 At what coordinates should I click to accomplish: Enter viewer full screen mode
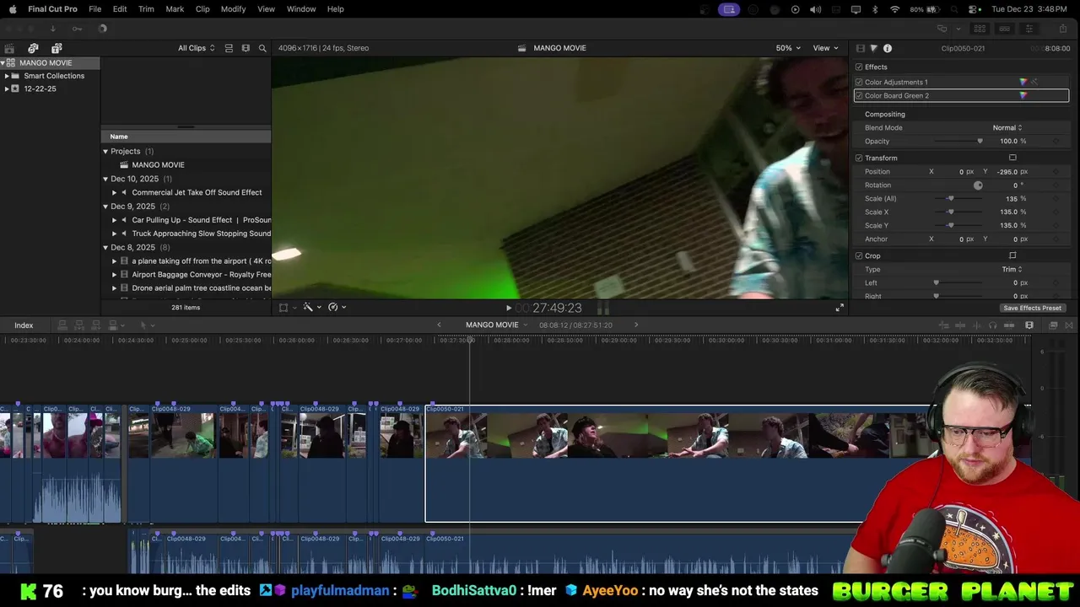[x=840, y=308]
